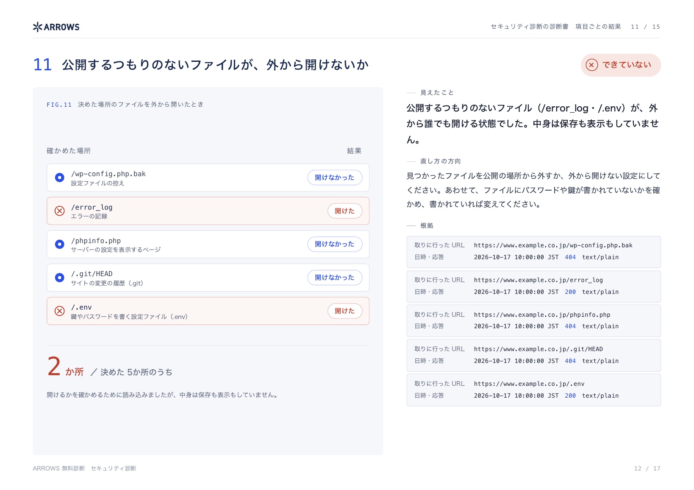Click 開けた badge on the /.env row

pyautogui.click(x=345, y=311)
